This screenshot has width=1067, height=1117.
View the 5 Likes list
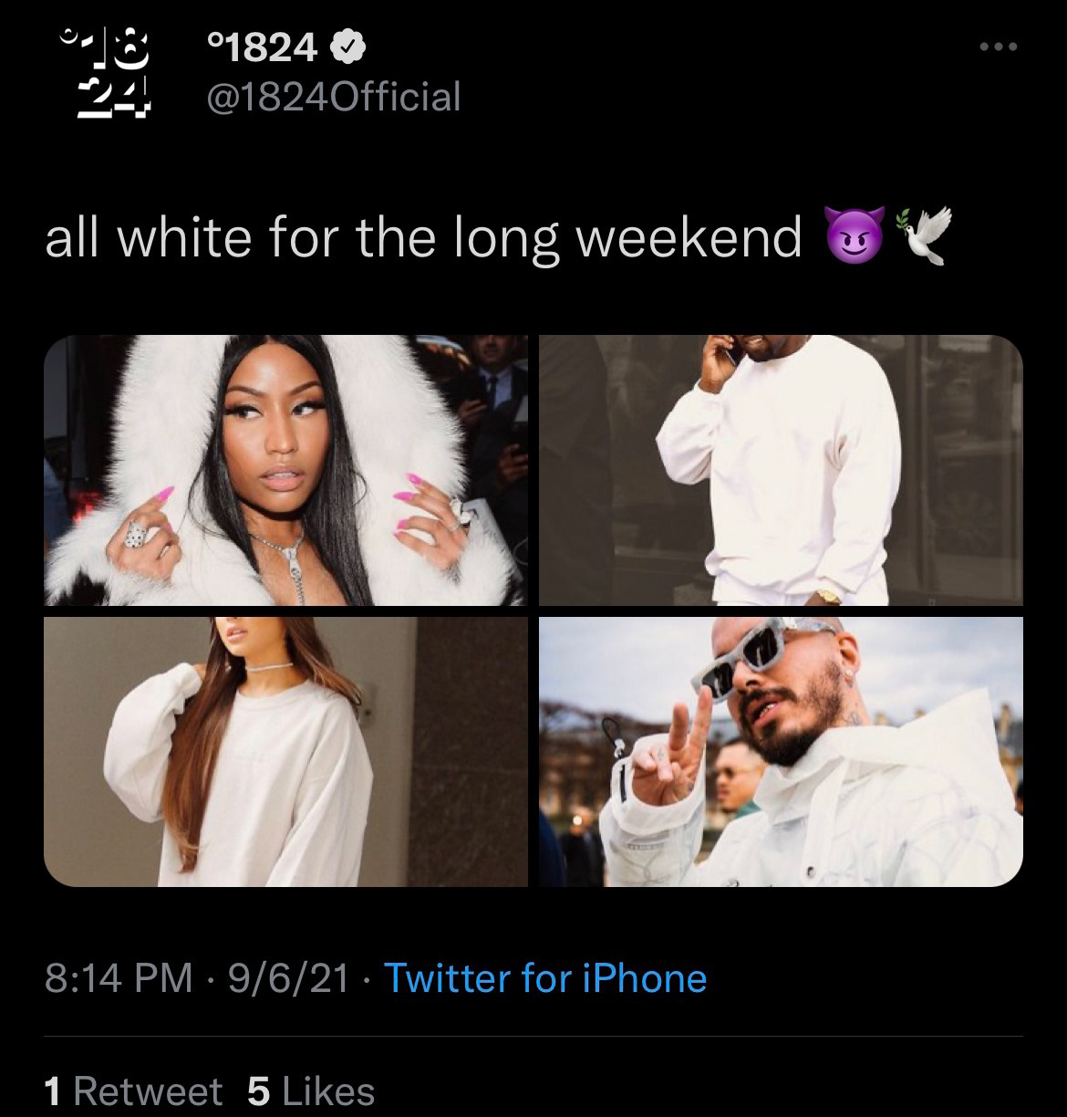(311, 1091)
